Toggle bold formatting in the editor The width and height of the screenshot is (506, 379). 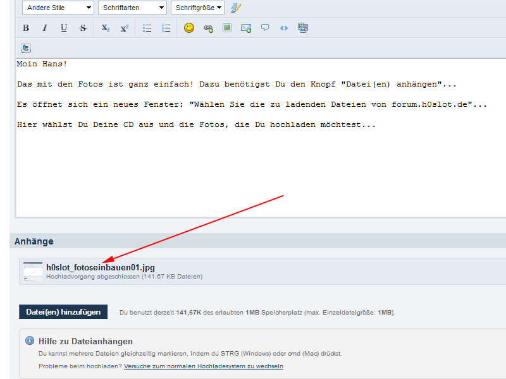(26, 28)
